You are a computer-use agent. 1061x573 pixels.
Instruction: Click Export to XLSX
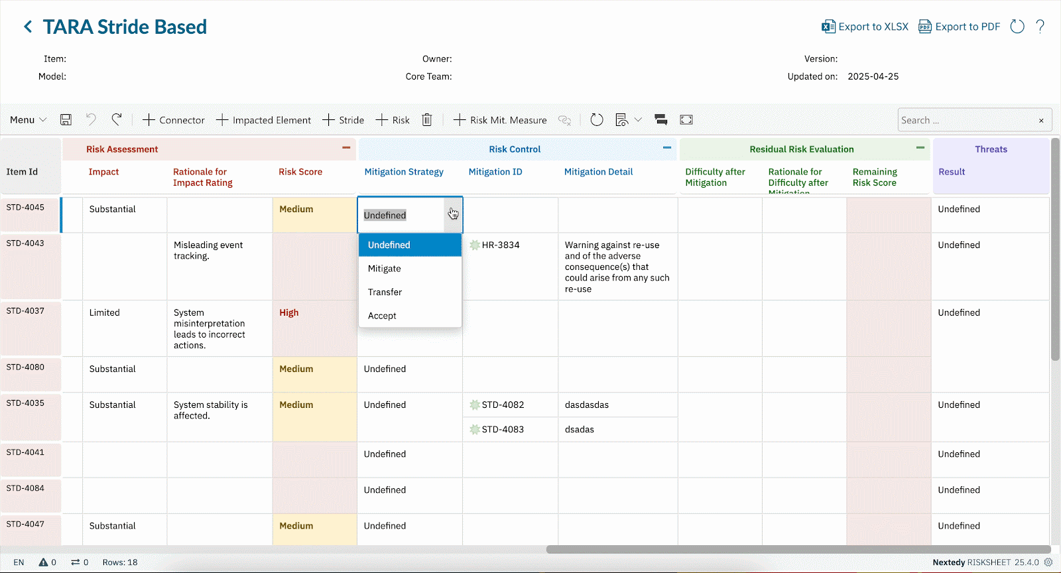[x=865, y=27]
